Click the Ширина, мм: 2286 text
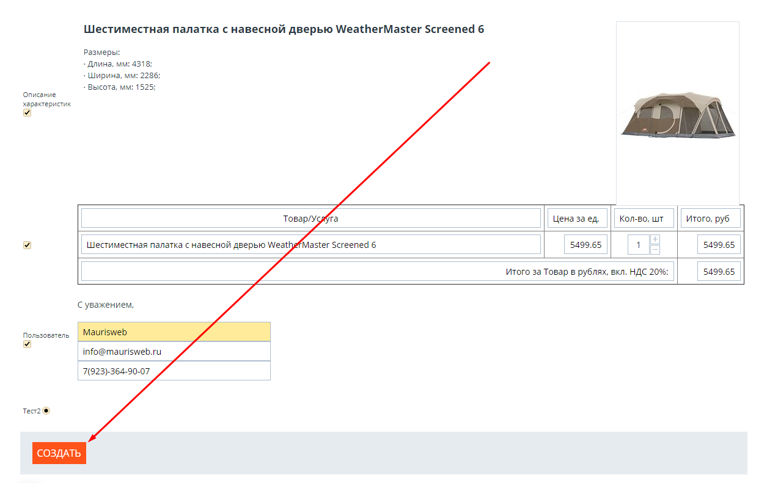The height and width of the screenshot is (483, 767). tap(122, 75)
